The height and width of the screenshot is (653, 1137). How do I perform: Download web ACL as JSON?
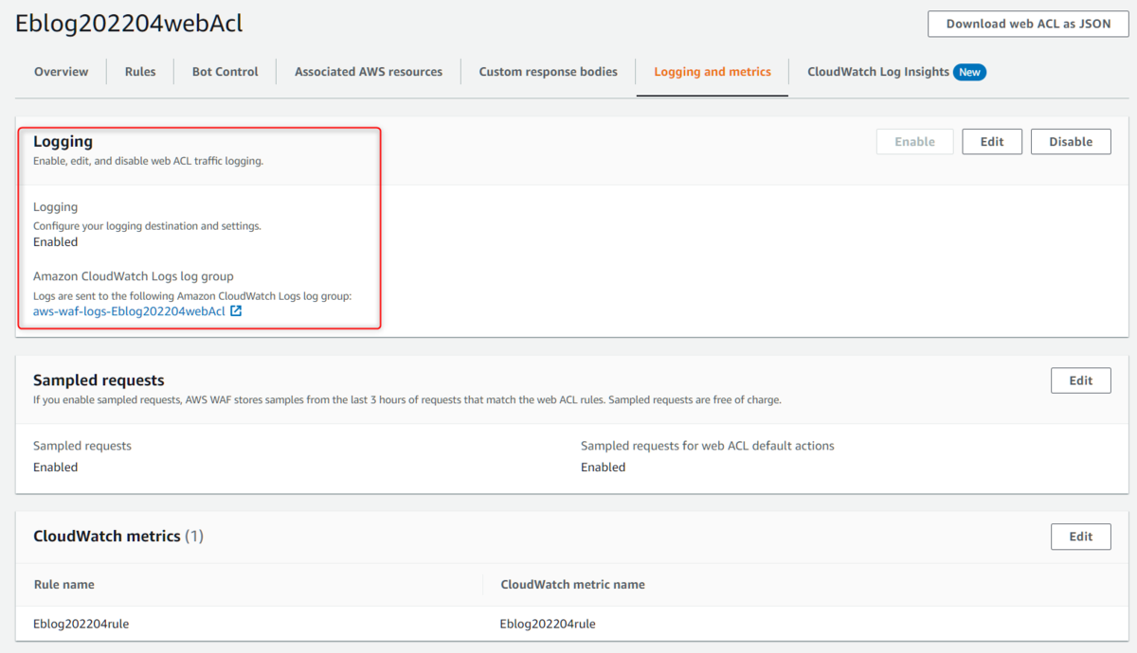(1028, 24)
